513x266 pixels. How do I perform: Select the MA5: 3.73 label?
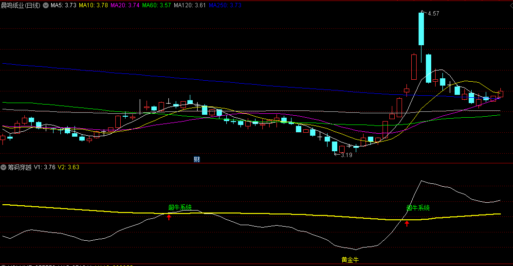(x=63, y=5)
